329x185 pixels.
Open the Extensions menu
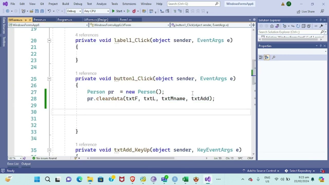point(129,4)
